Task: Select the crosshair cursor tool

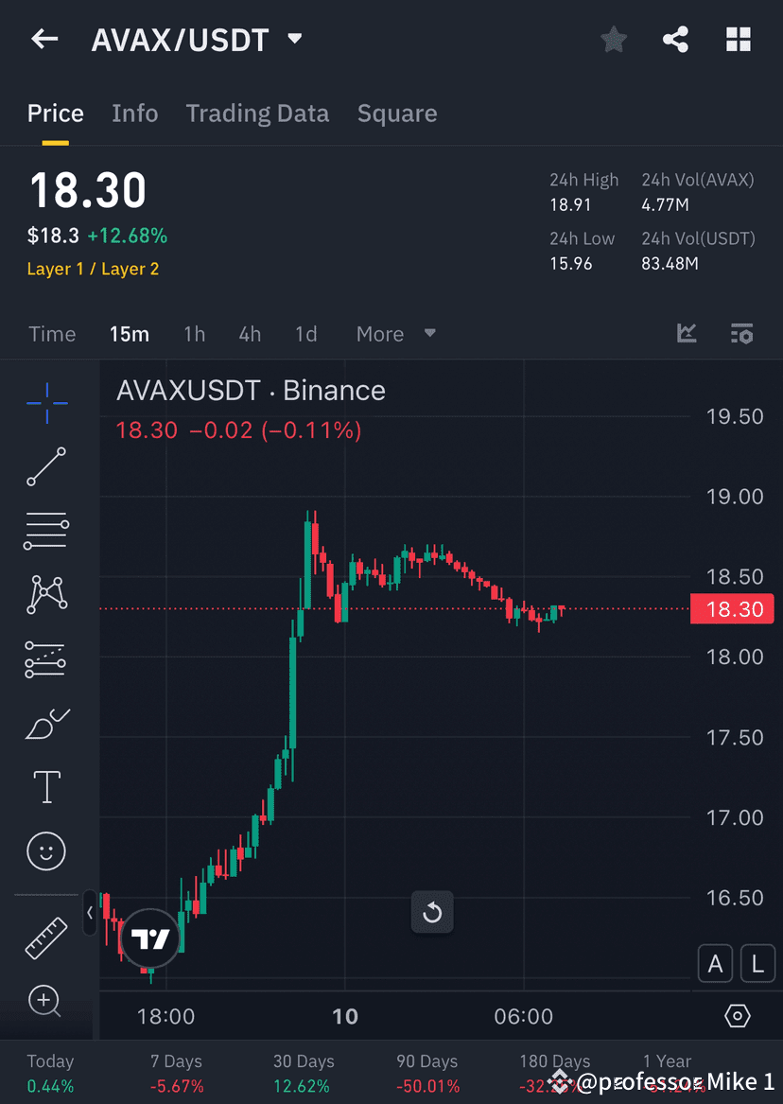Action: [46, 403]
